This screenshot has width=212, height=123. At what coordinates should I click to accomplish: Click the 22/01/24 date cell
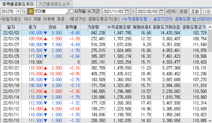11,62
